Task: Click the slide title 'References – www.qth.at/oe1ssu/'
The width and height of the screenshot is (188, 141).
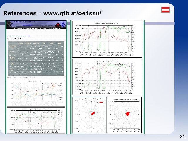Action: tap(52, 13)
